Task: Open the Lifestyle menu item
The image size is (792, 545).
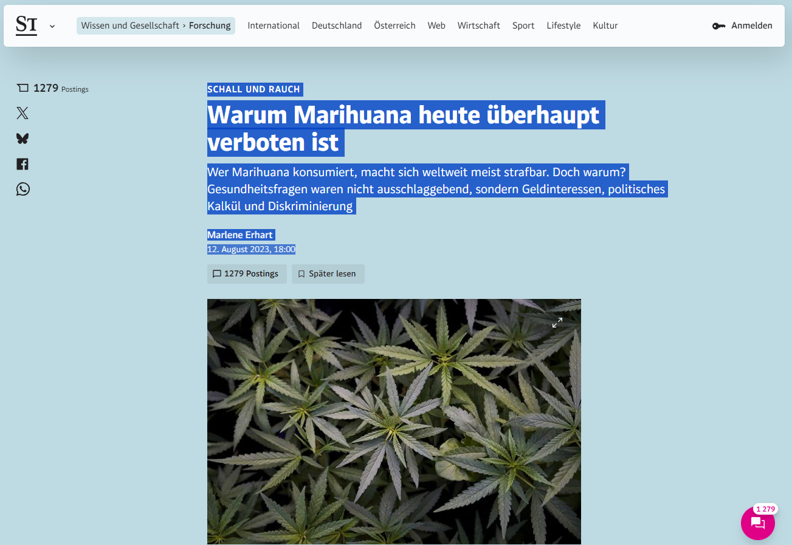Action: click(x=563, y=26)
